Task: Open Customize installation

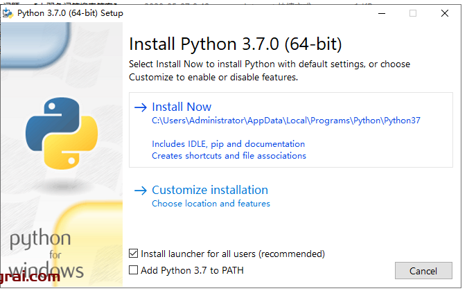Action: point(210,190)
